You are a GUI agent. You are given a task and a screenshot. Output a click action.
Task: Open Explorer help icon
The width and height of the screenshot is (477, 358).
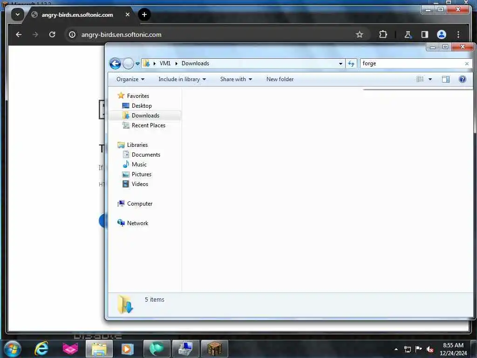pyautogui.click(x=463, y=79)
